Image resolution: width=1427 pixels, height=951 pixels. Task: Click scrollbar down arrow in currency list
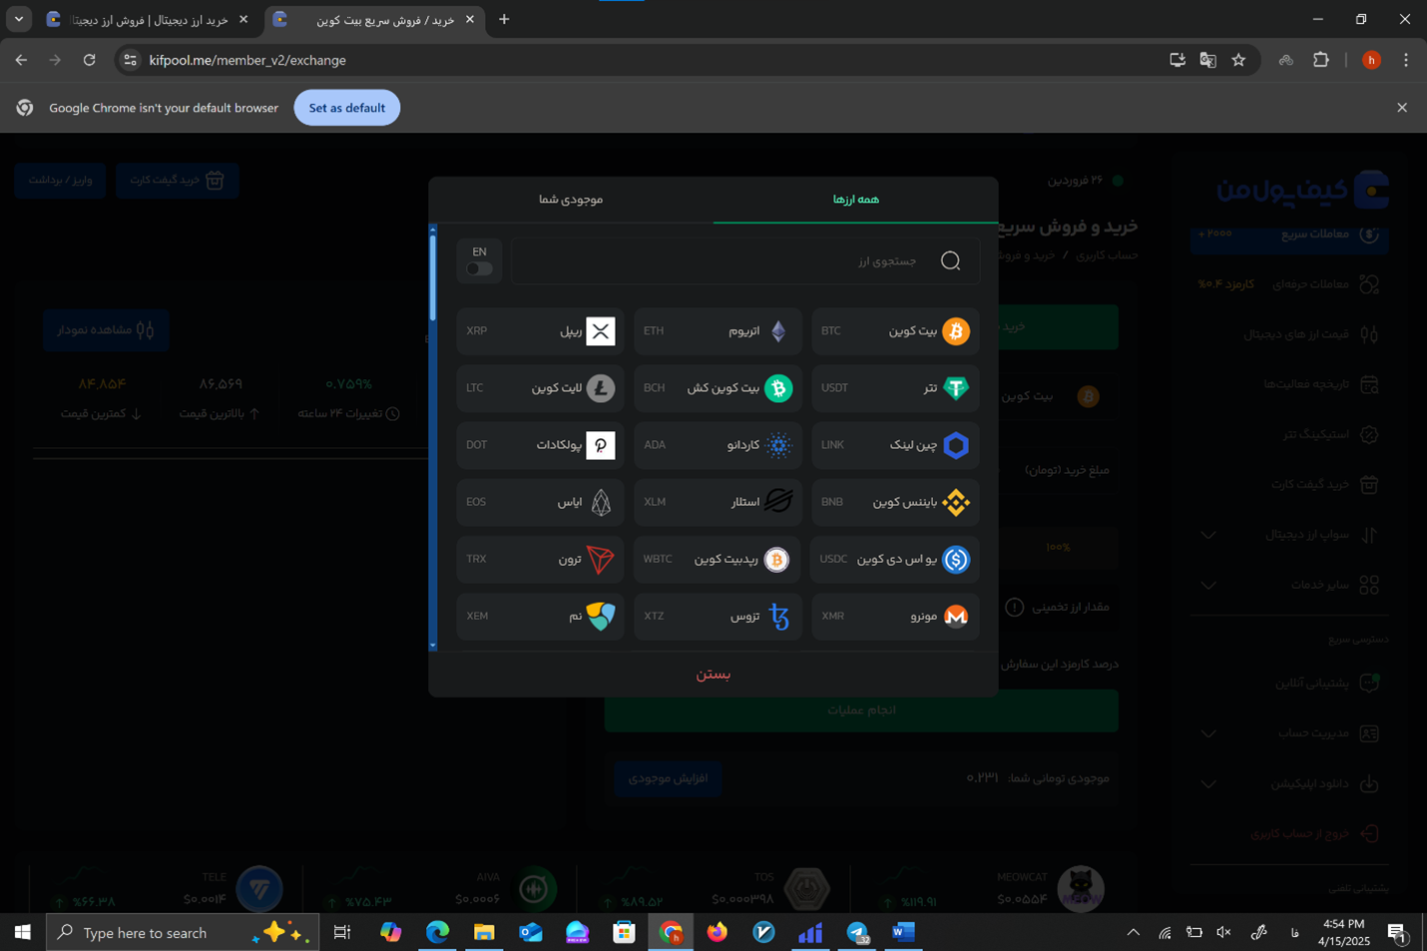[433, 647]
